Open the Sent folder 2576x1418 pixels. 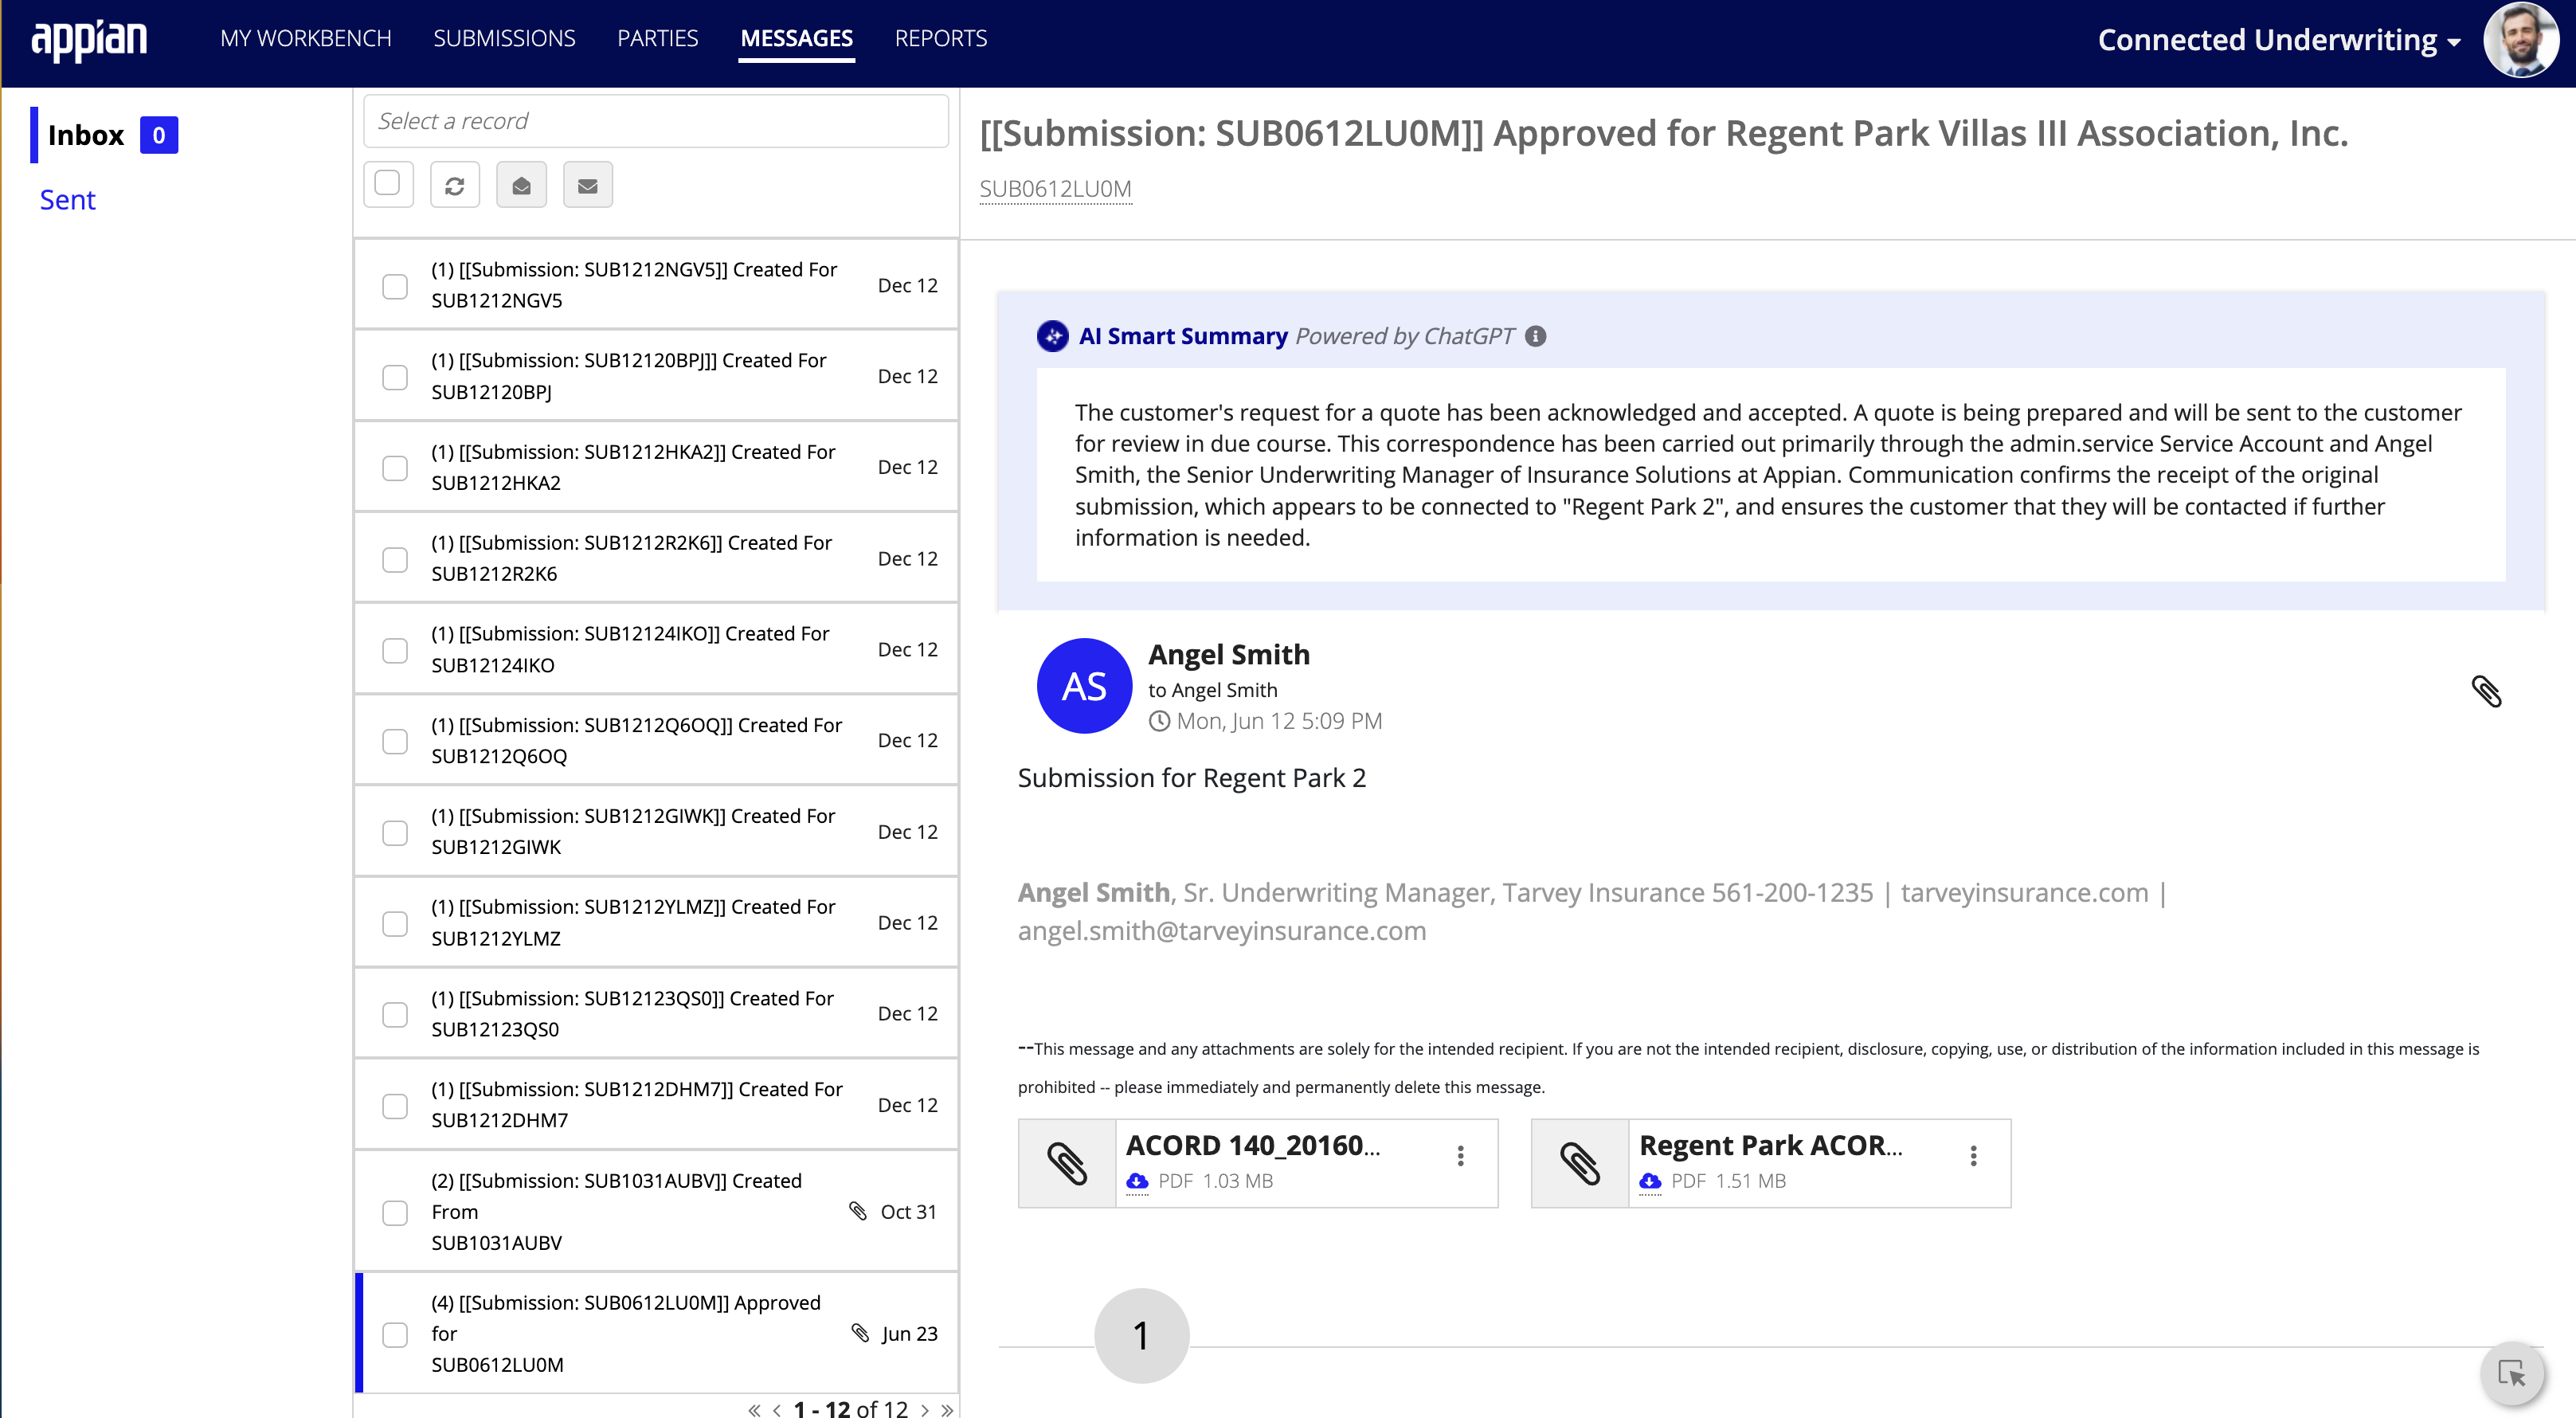pyautogui.click(x=67, y=200)
